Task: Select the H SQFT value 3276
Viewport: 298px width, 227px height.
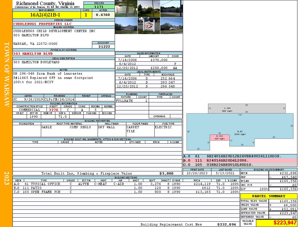Action: coord(54,110)
